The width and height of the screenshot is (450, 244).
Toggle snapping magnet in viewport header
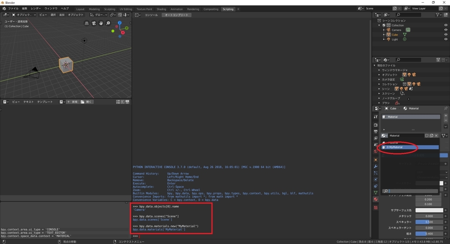[x=120, y=15]
